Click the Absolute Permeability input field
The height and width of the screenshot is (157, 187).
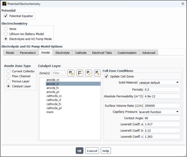[x=162, y=96]
